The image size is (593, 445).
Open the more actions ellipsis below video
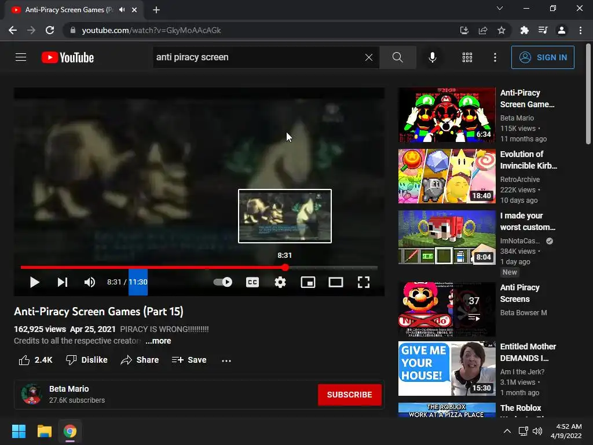[226, 360]
